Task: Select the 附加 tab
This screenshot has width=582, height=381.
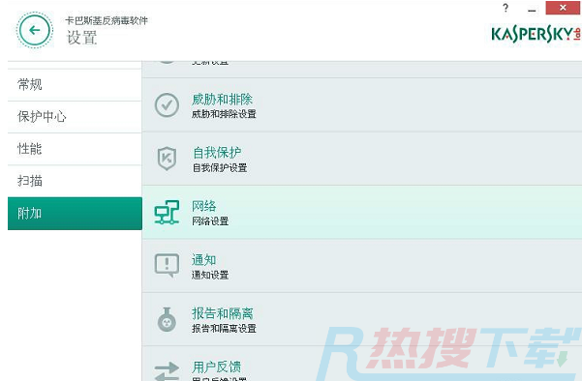Action: tap(75, 214)
